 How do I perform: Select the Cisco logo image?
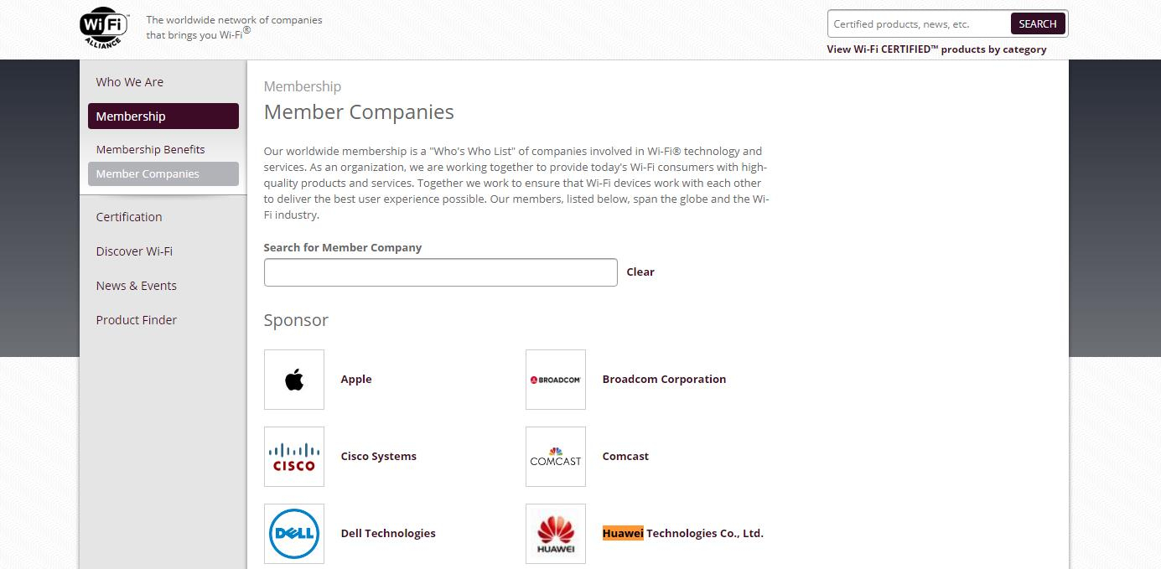pos(294,457)
